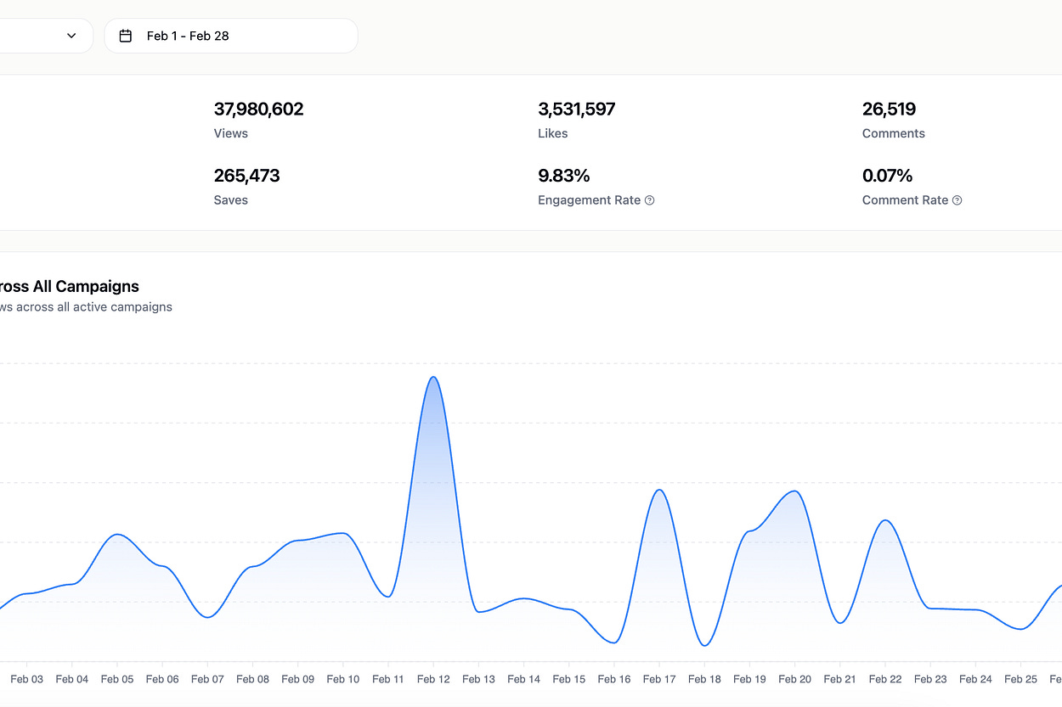The width and height of the screenshot is (1062, 707).
Task: Select the 0.07% comment rate value
Action: [887, 176]
